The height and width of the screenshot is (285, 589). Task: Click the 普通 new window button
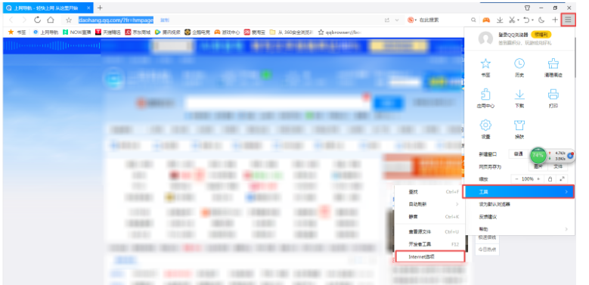pos(519,154)
